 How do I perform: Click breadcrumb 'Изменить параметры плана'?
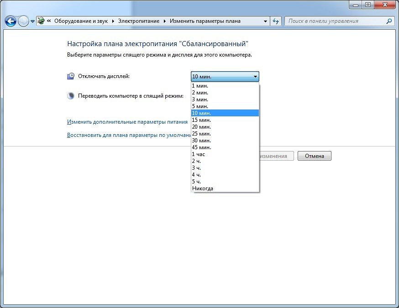tap(205, 21)
